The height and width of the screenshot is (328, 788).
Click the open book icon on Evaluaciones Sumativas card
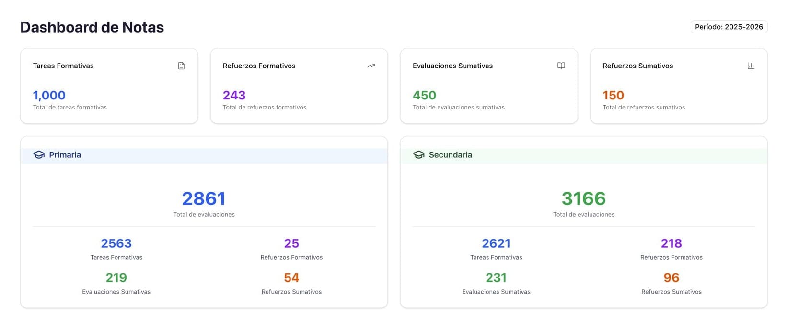coord(561,66)
